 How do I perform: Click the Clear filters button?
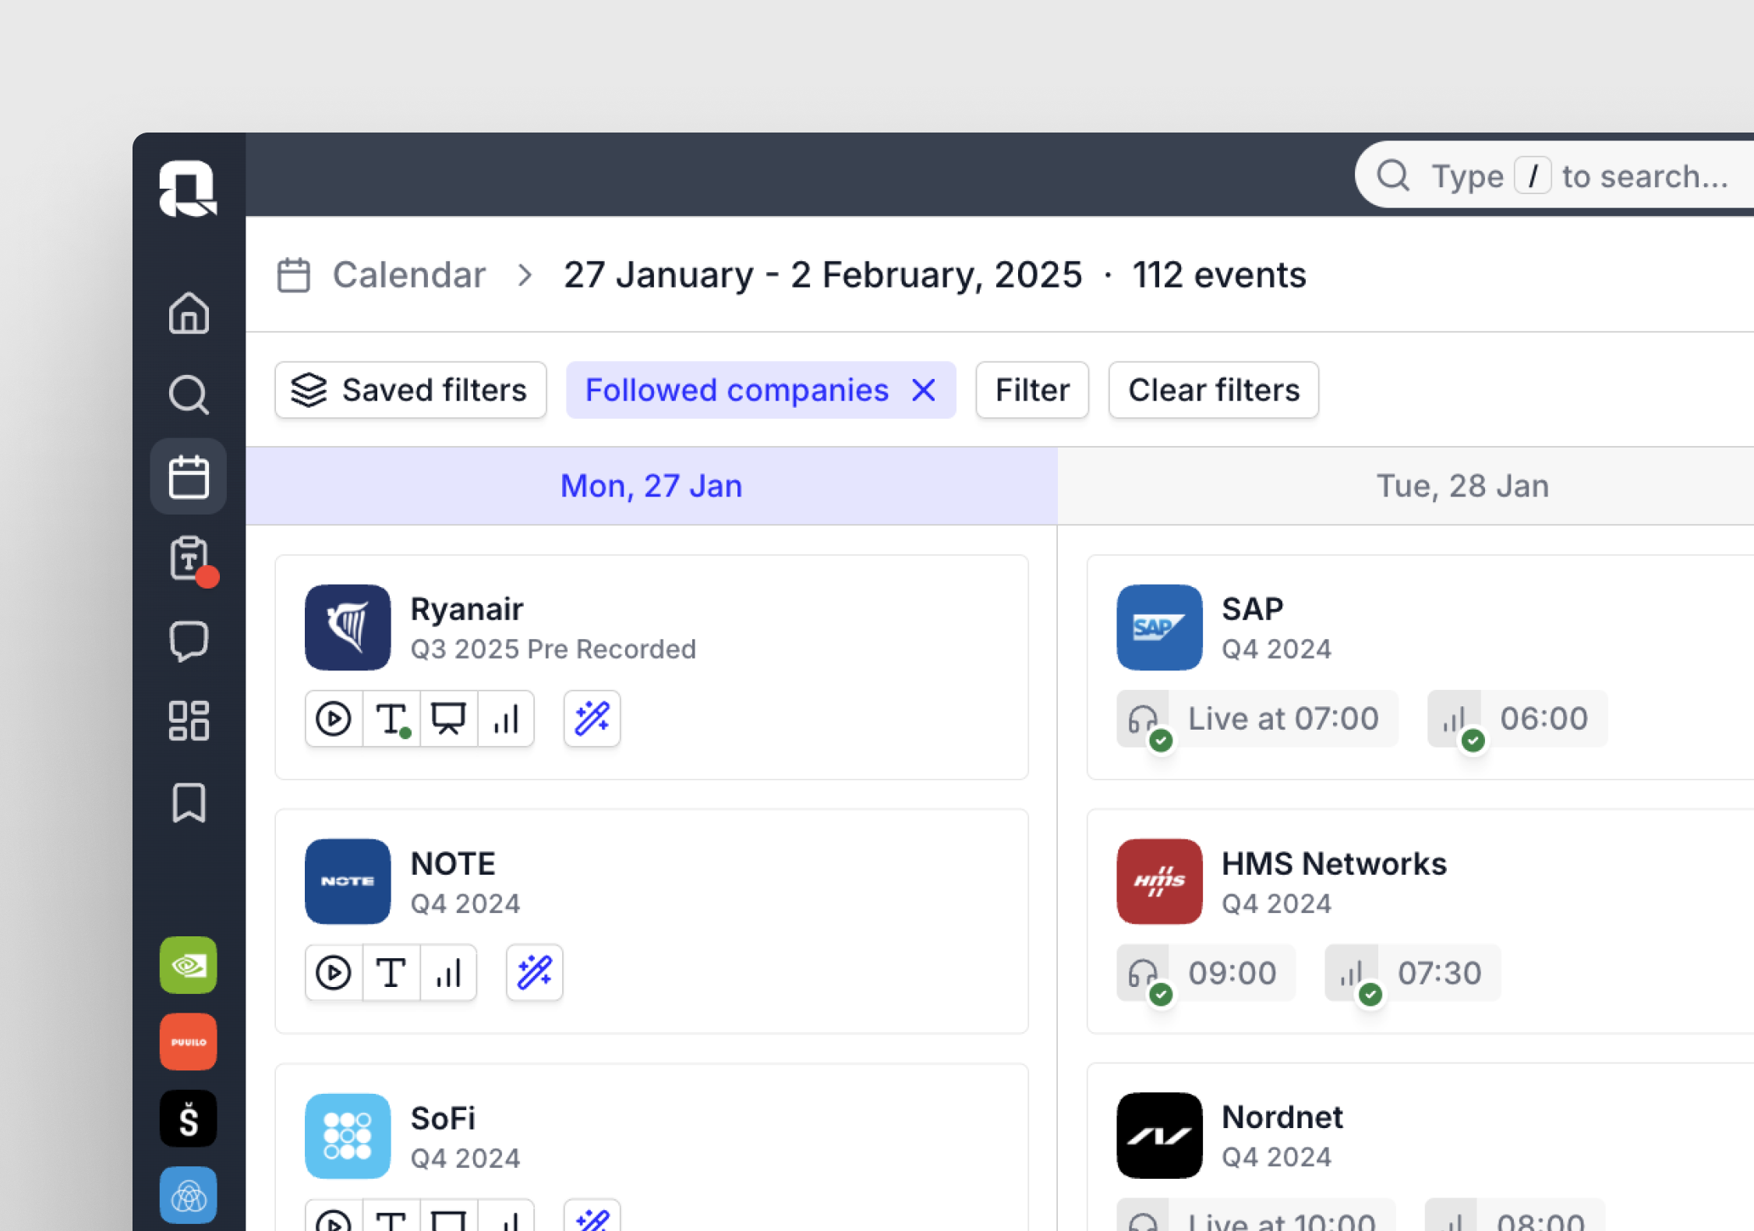click(x=1213, y=390)
